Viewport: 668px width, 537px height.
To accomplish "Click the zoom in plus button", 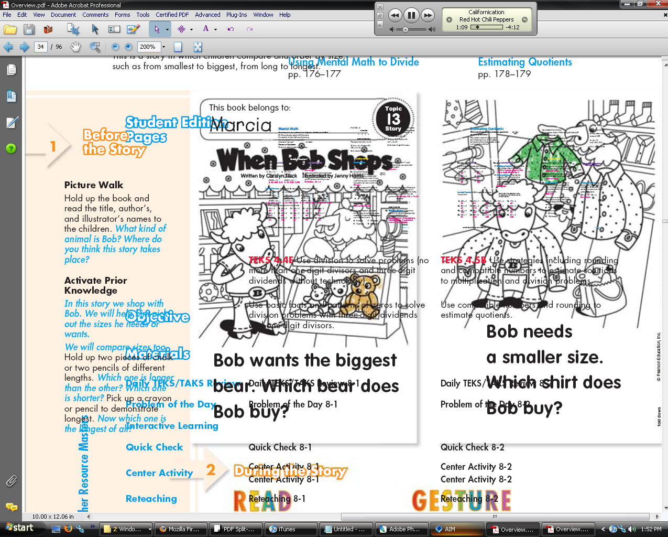I will point(128,47).
